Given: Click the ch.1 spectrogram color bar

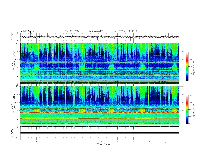Looking at the screenshot, I should 187,66.
